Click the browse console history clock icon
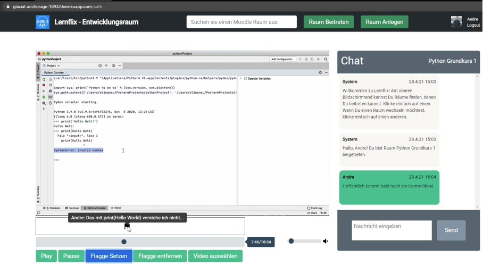This screenshot has height=265, width=483. pyautogui.click(x=51, y=103)
